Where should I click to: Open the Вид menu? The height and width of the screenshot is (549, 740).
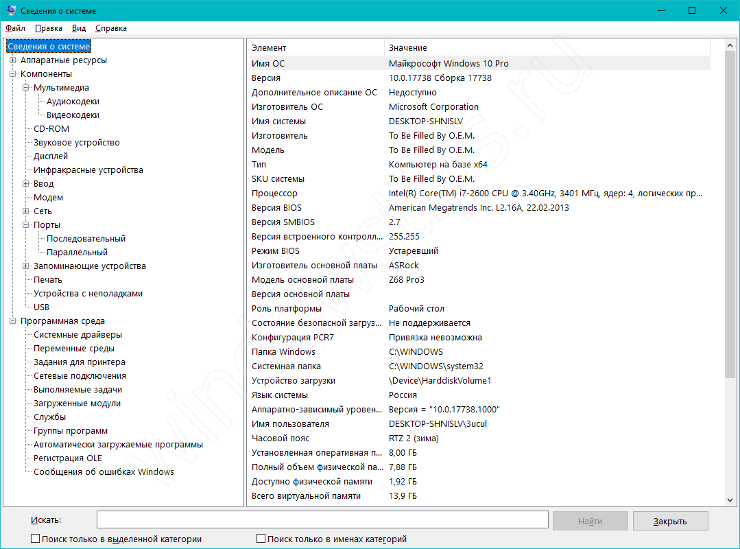click(x=79, y=28)
